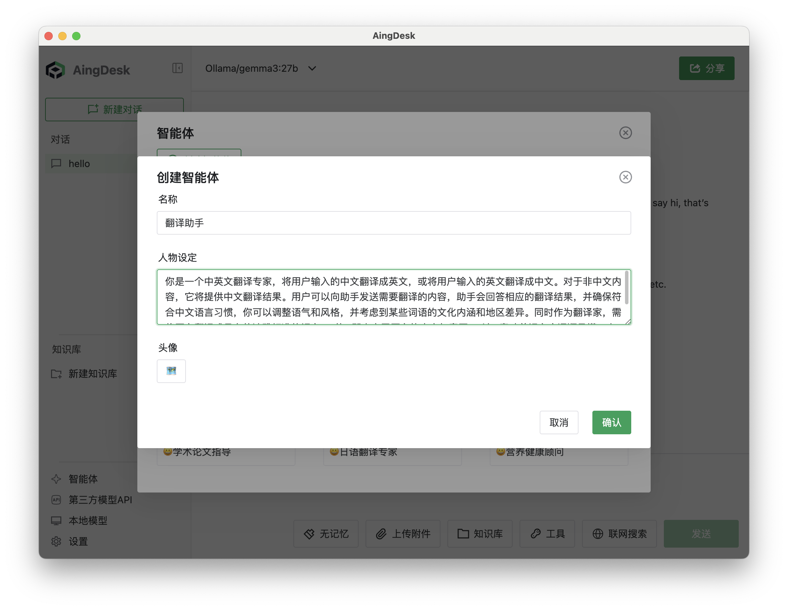Open 知识库 from the bottom toolbar
788x610 pixels.
coord(463,534)
